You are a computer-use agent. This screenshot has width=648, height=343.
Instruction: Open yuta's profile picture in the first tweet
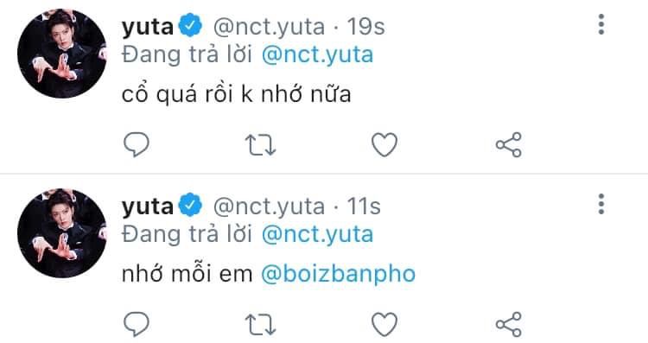pos(62,54)
